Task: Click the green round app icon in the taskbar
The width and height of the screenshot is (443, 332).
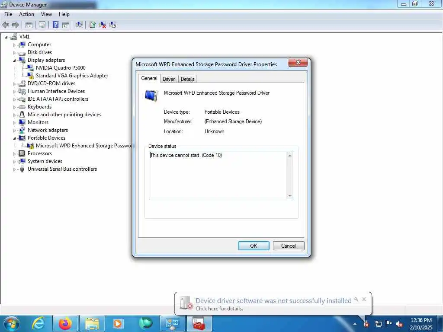Action: pos(146,323)
